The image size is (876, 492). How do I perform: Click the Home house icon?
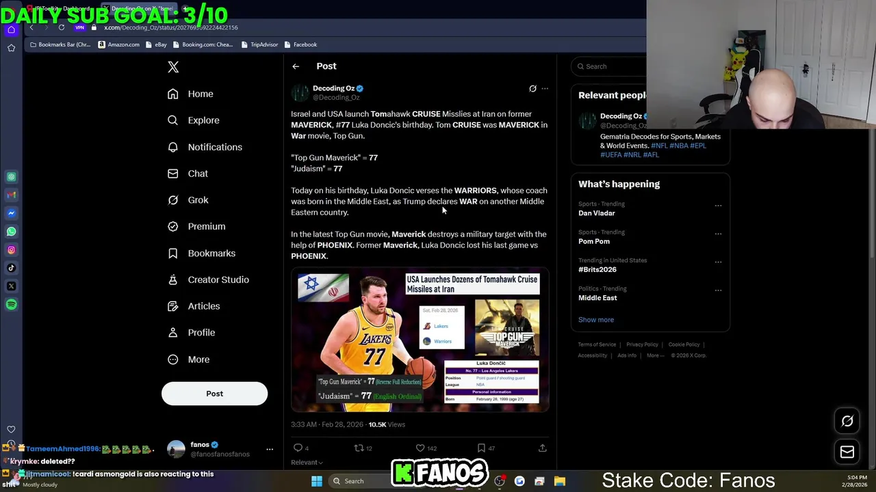[x=173, y=94]
